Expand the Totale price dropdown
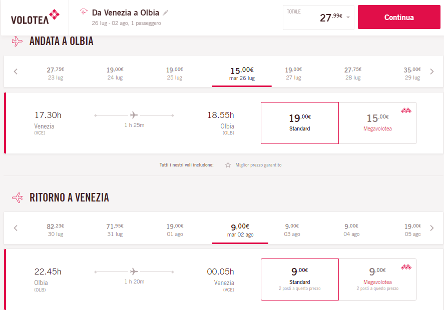The width and height of the screenshot is (444, 310). pyautogui.click(x=348, y=18)
